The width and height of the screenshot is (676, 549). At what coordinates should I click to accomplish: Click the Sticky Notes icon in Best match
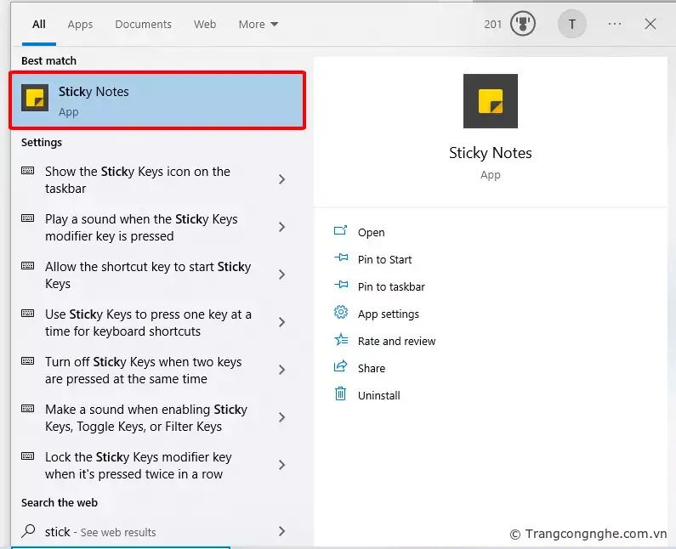(x=35, y=99)
